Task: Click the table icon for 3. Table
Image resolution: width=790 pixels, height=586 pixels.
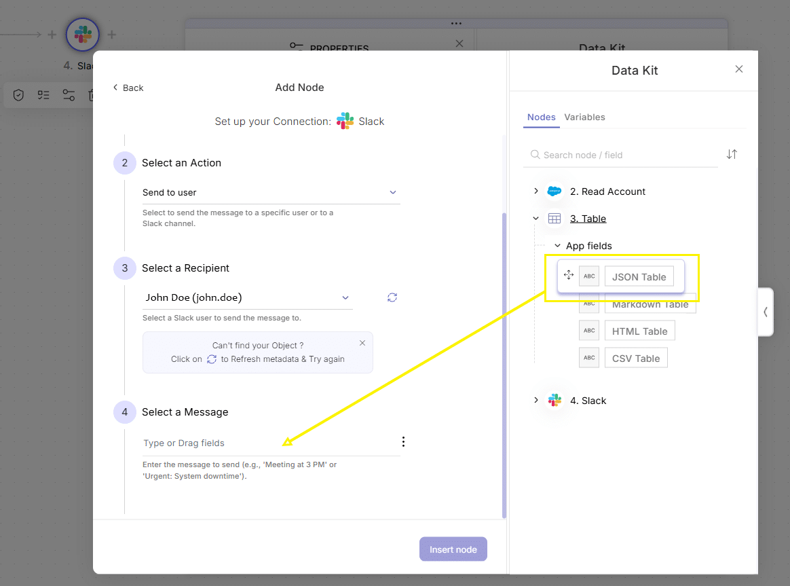Action: 554,218
